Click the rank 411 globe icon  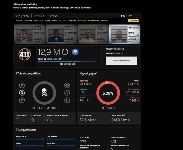tap(25, 54)
